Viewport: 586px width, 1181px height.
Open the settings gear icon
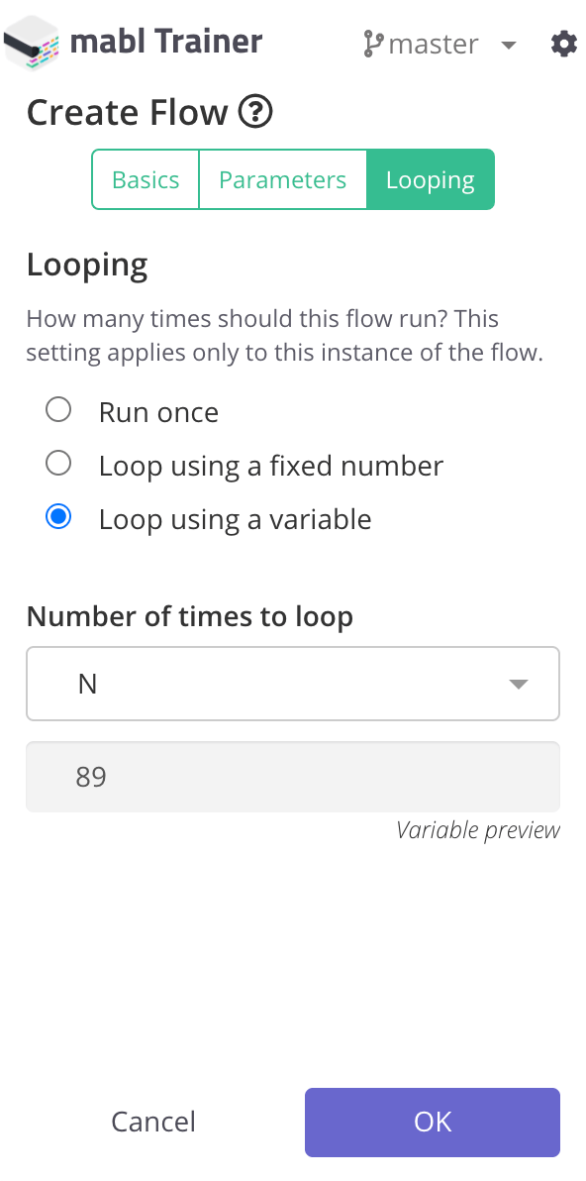tap(562, 44)
